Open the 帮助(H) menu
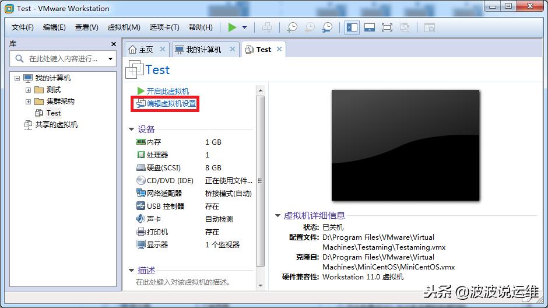Screen dimensions: 548x308 tap(201, 27)
